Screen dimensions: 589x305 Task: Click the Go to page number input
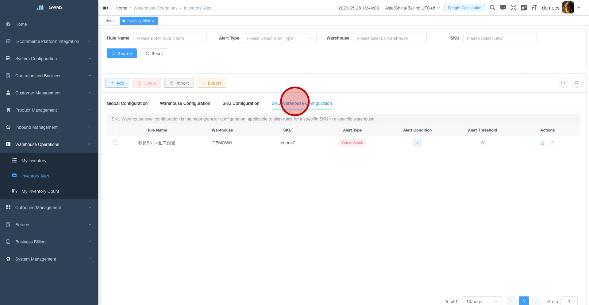click(569, 301)
